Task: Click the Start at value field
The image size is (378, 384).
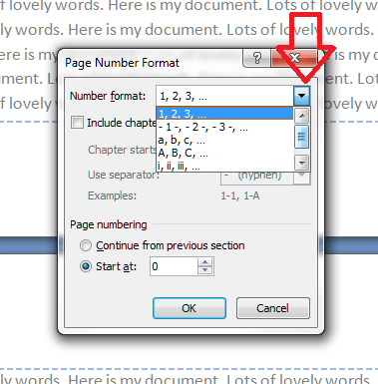Action: tap(174, 266)
